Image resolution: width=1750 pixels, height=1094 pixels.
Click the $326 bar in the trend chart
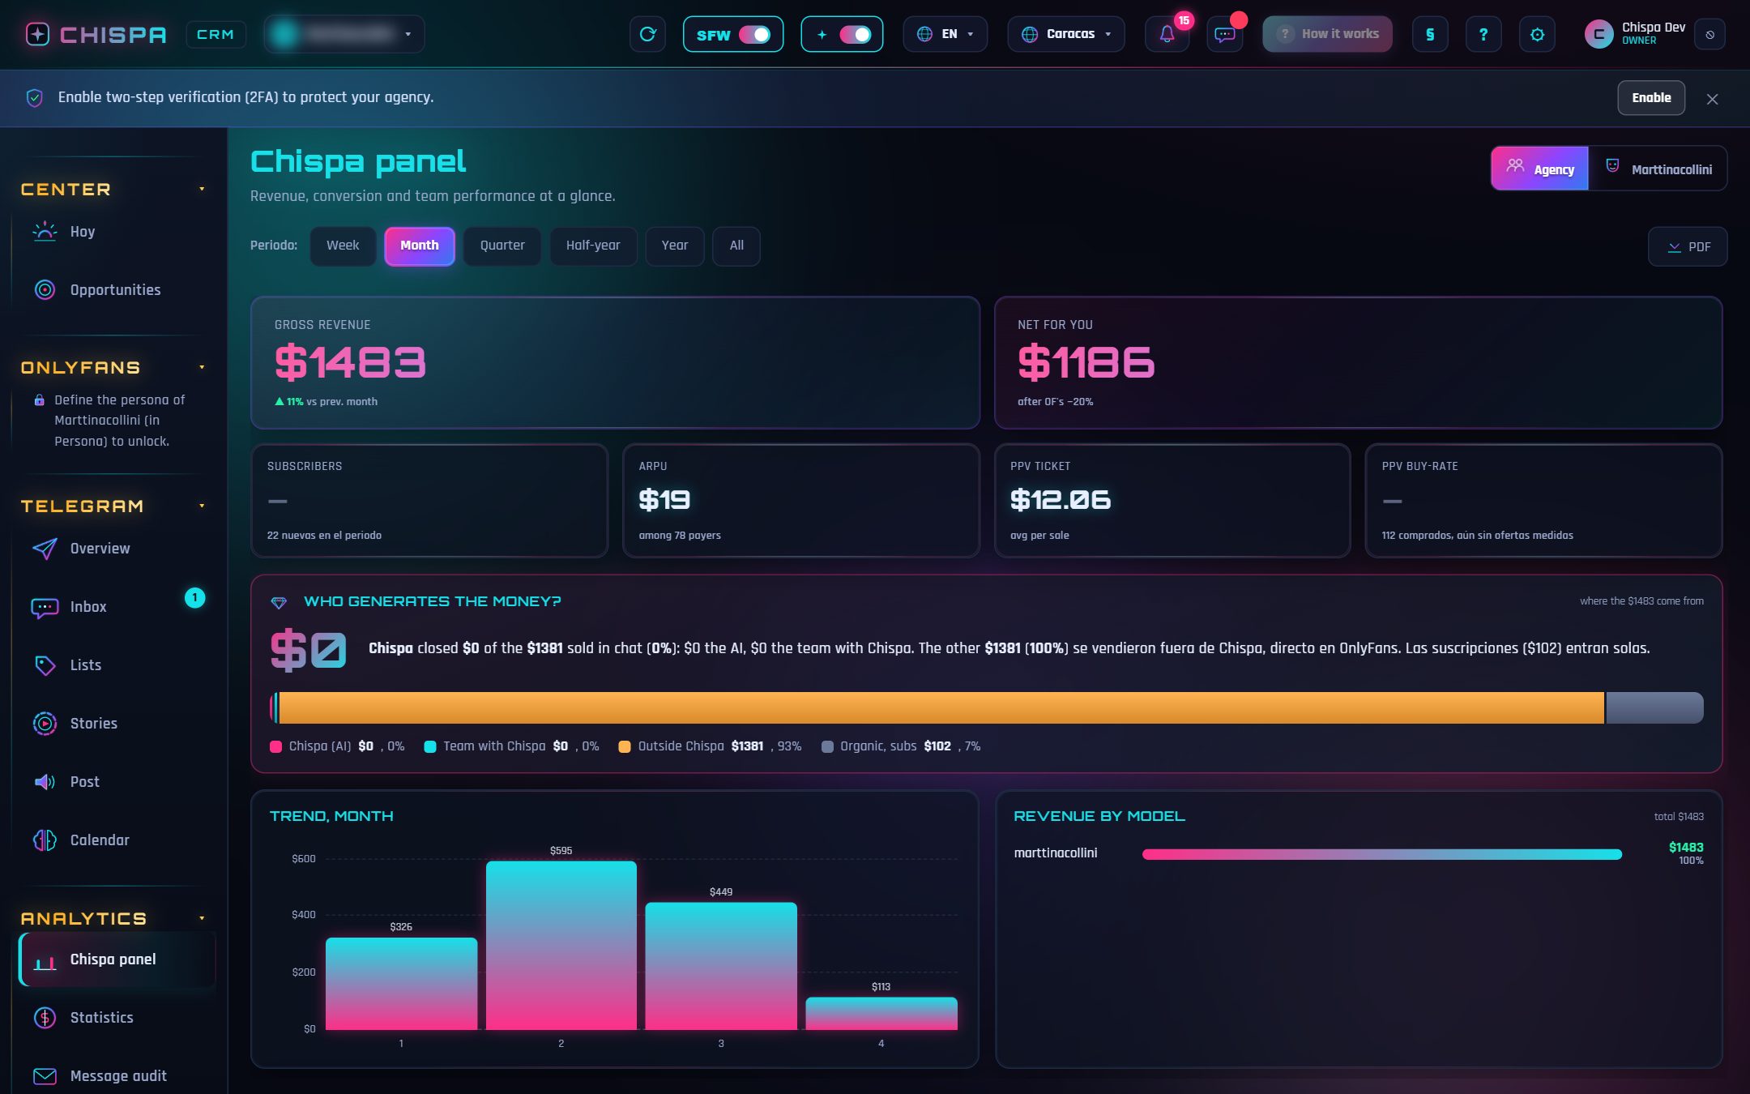coord(401,984)
